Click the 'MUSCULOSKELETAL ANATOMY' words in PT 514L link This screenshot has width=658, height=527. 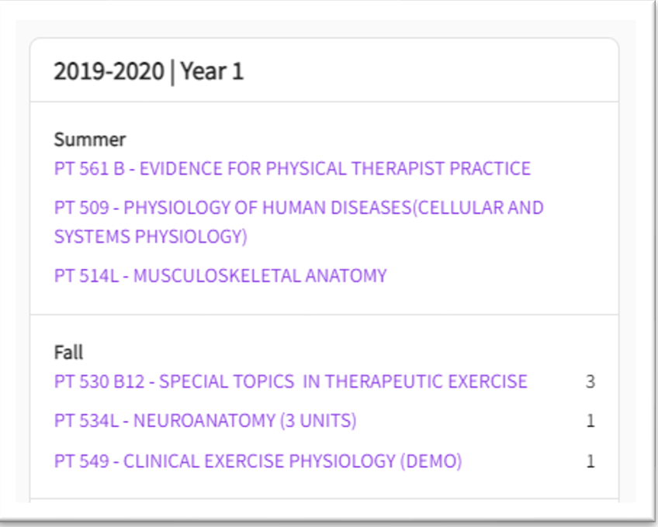(260, 276)
